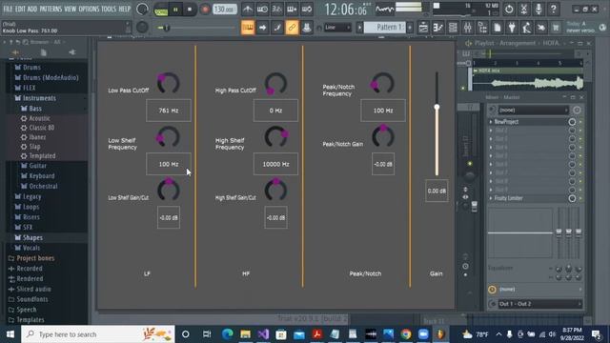Click the first mixer equalizer band fader
610x343 pixels.
coord(559,232)
